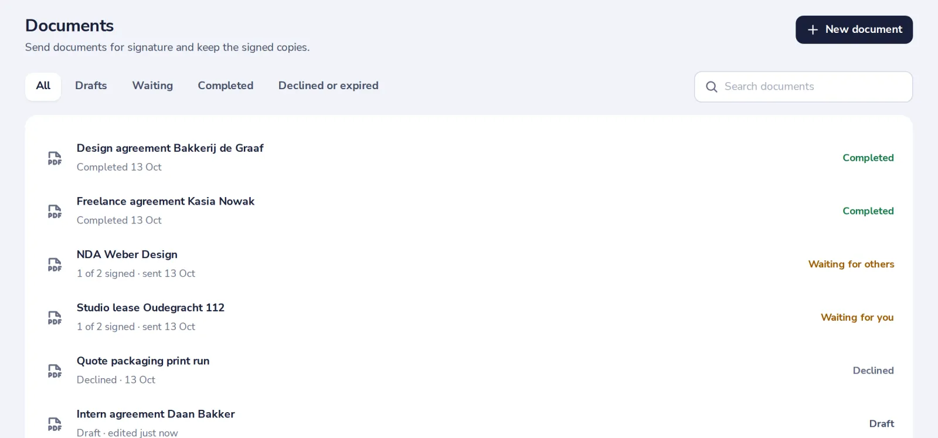Click 'Declined · 13 Oct' subtitle
The height and width of the screenshot is (438, 938).
tap(116, 380)
